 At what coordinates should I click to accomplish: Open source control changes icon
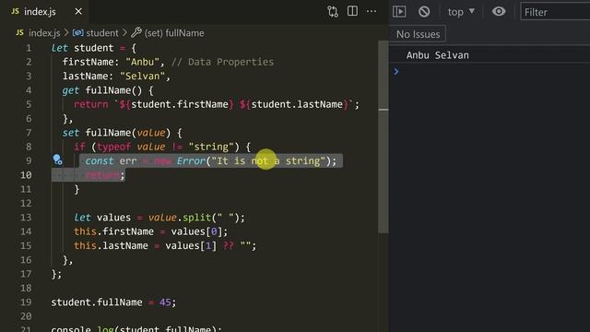pos(333,12)
